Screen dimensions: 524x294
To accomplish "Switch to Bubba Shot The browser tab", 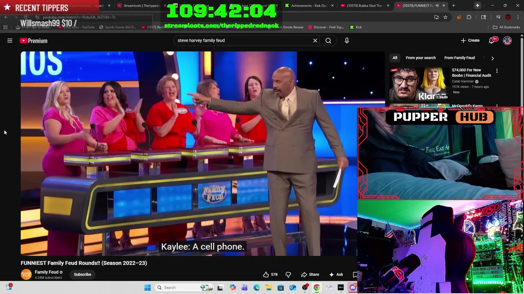I will click(x=362, y=6).
